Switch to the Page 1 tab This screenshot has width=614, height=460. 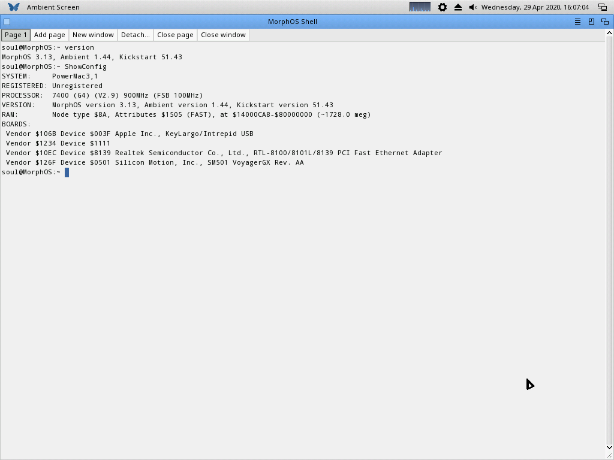coord(16,35)
